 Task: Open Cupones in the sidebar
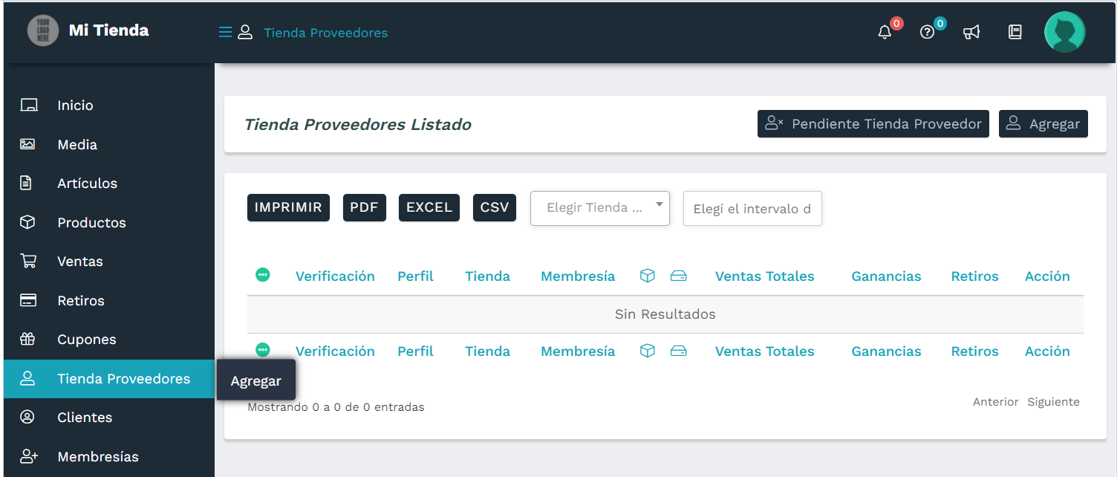(x=85, y=340)
